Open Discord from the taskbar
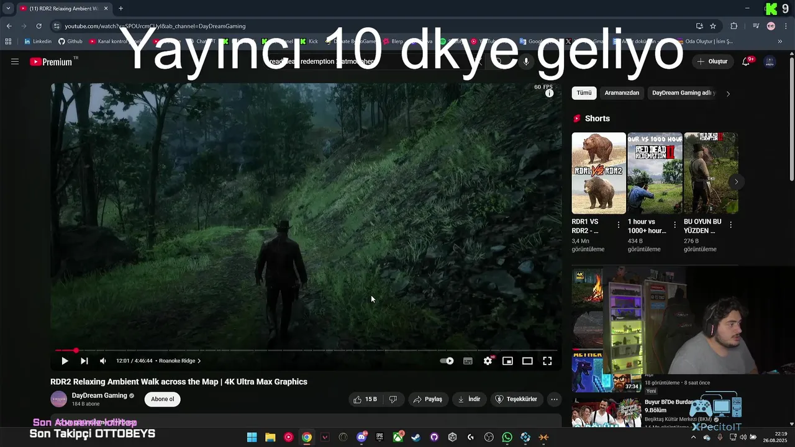Viewport: 795px width, 447px height. point(361,438)
